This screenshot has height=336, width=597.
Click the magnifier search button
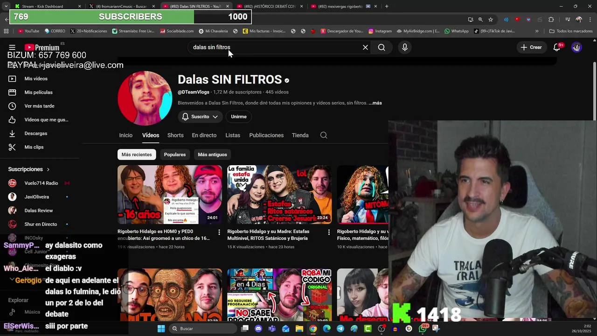click(382, 47)
